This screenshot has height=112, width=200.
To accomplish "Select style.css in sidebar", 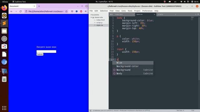I will [x=99, y=25].
